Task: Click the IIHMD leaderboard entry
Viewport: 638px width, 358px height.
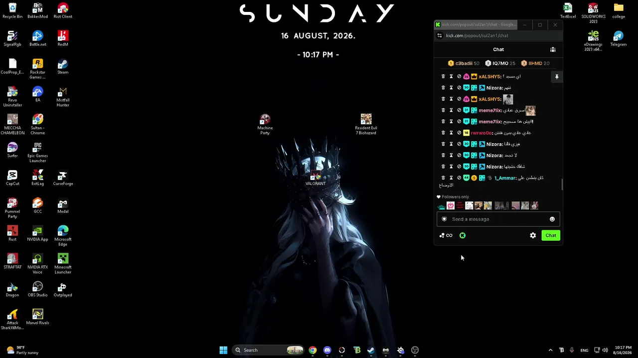Action: pyautogui.click(x=535, y=64)
